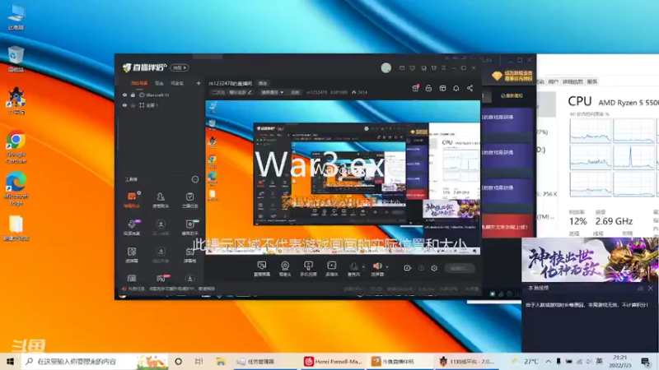Close the 本局战绩 panel
659x370 pixels.
(x=651, y=289)
